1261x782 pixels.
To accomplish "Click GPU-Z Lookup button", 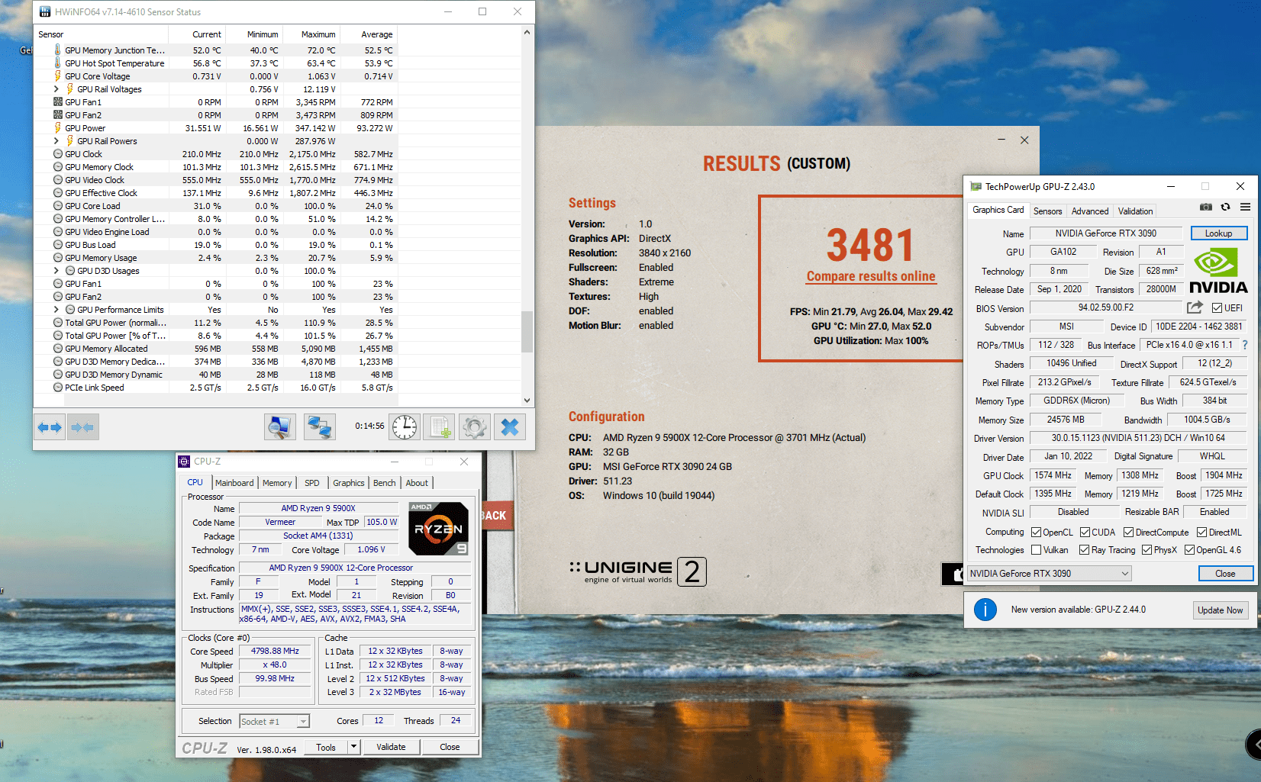I will coord(1219,233).
